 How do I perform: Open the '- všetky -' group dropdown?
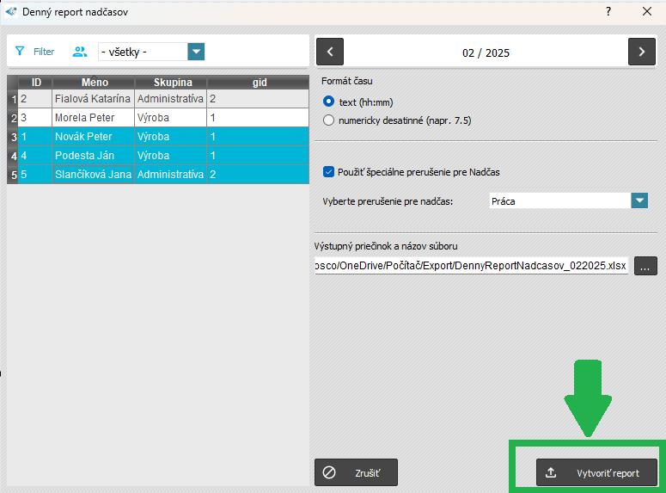196,52
